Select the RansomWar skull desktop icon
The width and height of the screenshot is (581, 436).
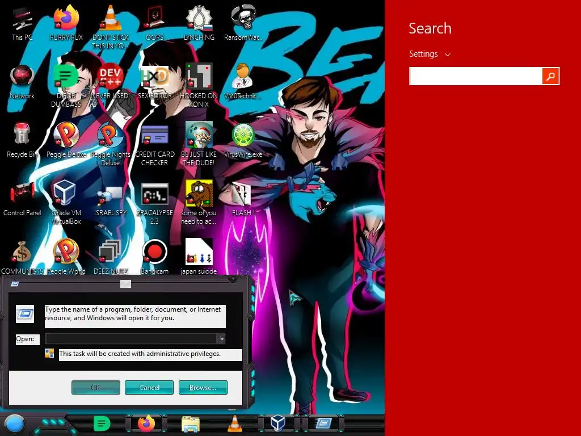tap(243, 23)
